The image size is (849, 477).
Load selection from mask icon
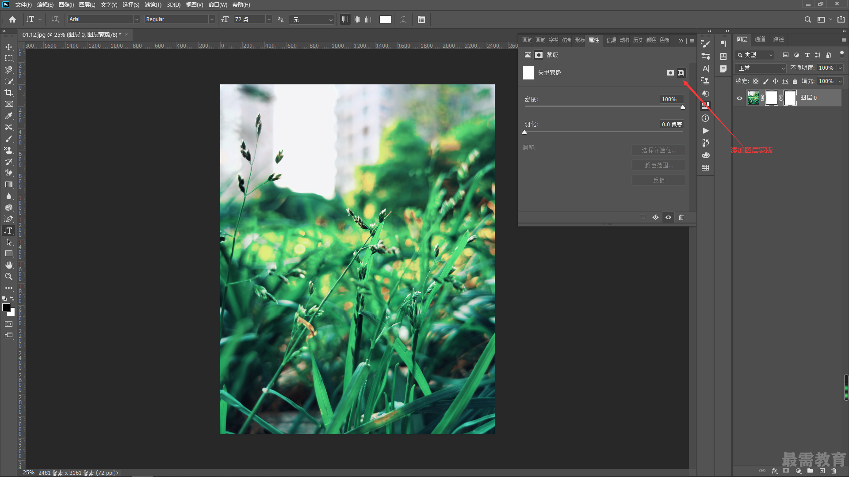coord(643,217)
